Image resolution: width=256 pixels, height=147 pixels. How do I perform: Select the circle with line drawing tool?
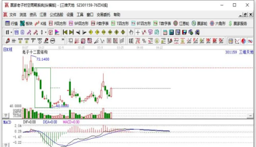pos(53,41)
